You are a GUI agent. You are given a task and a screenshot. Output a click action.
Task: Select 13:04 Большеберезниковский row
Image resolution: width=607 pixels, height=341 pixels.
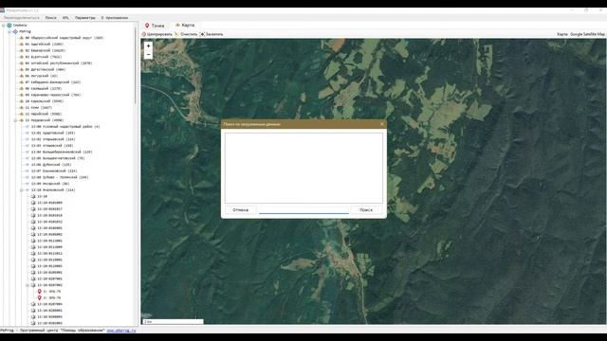coord(62,152)
